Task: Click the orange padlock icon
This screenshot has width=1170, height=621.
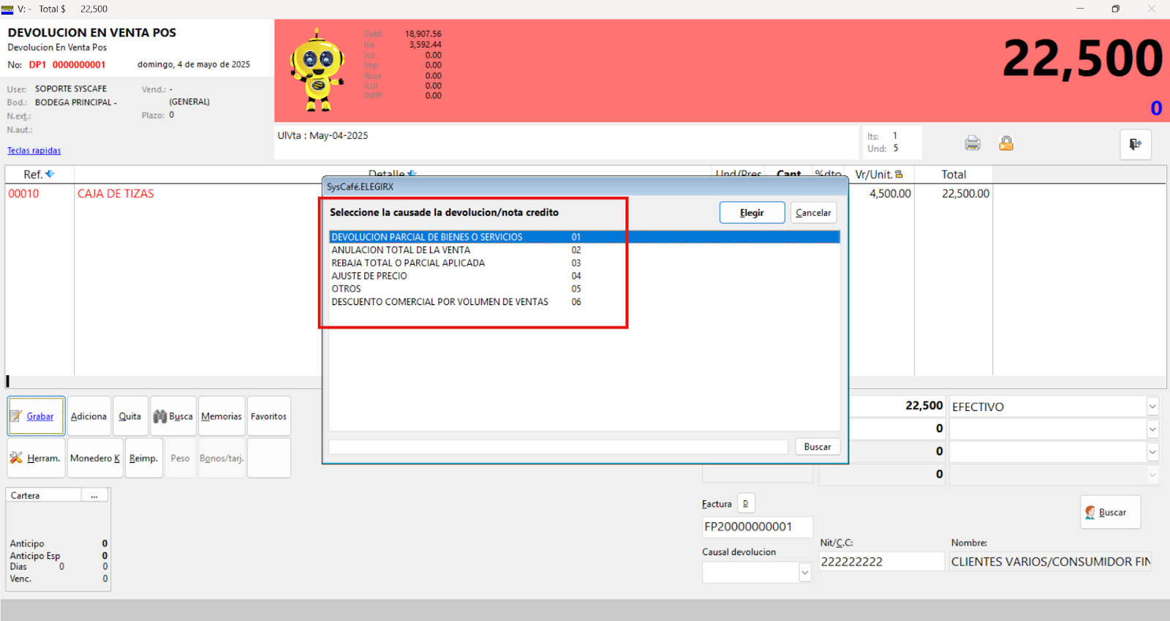Action: pos(1006,143)
